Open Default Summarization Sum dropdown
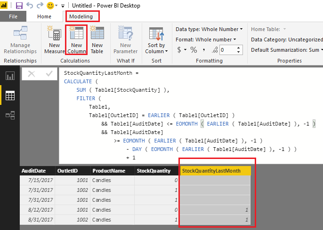 point(287,50)
